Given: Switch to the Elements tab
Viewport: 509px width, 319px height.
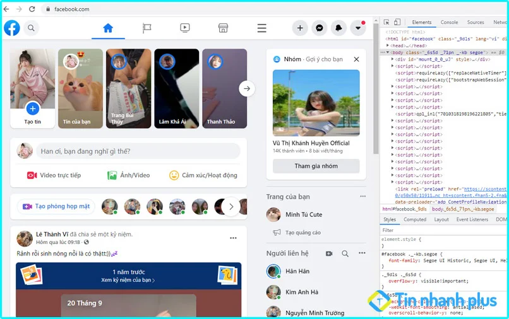Looking at the screenshot, I should tap(422, 22).
